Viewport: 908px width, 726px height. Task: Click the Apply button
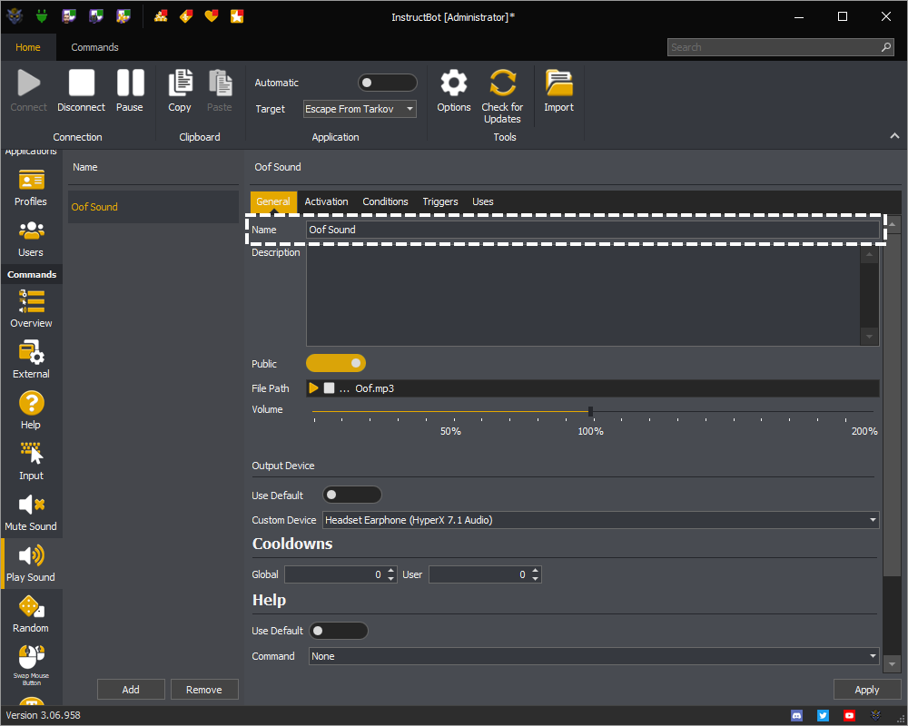[x=867, y=690]
